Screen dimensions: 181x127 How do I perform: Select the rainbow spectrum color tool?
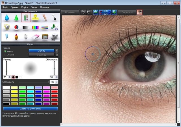tap(35, 28)
